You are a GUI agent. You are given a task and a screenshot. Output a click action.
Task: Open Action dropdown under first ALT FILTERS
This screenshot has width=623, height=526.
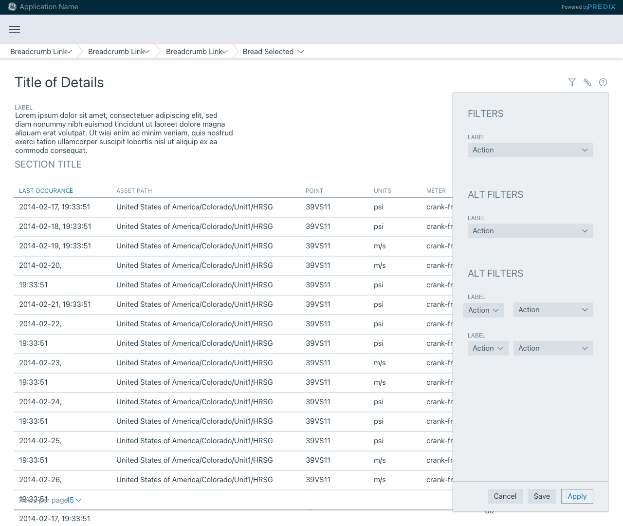530,231
